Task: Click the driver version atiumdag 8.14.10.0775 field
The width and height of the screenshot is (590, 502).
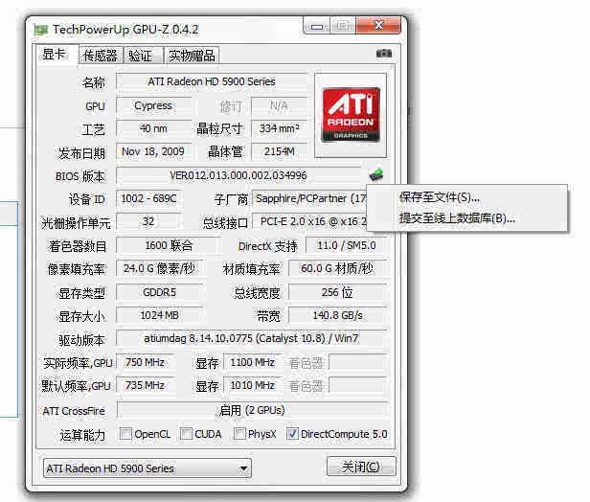Action: point(251,339)
